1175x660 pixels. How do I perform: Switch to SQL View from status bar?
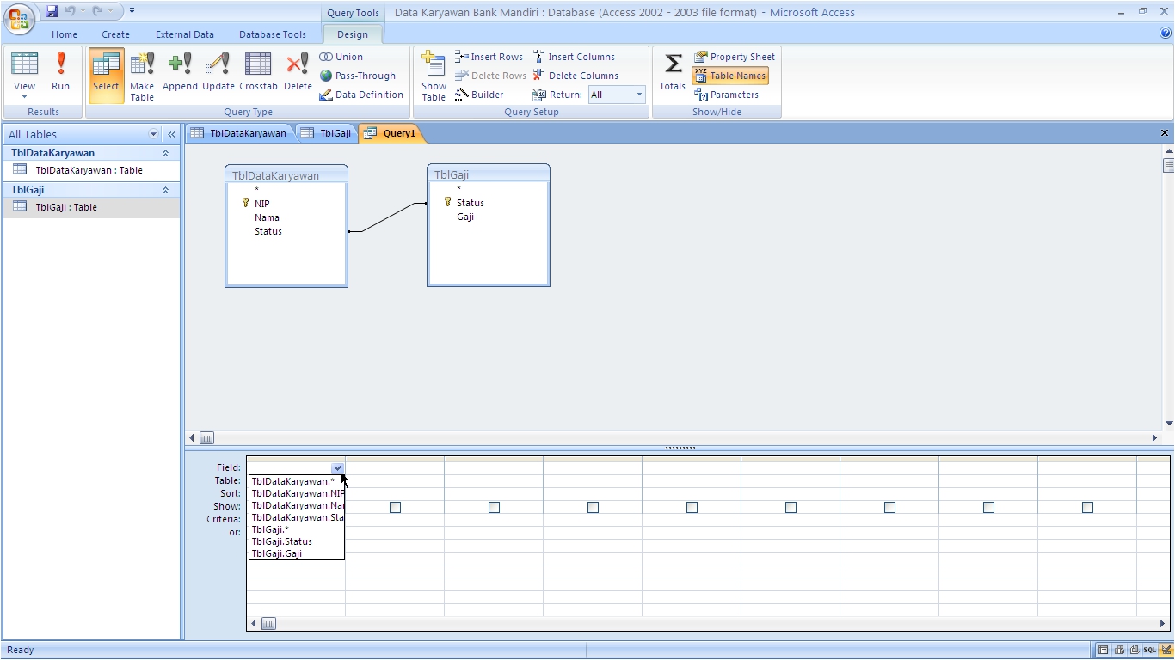[1150, 650]
